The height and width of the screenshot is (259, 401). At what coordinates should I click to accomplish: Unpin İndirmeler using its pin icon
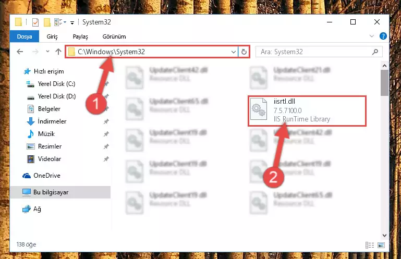coord(106,121)
